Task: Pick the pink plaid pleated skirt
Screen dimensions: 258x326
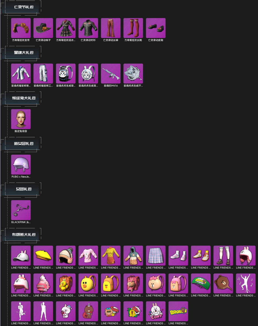Action: (x=156, y=255)
